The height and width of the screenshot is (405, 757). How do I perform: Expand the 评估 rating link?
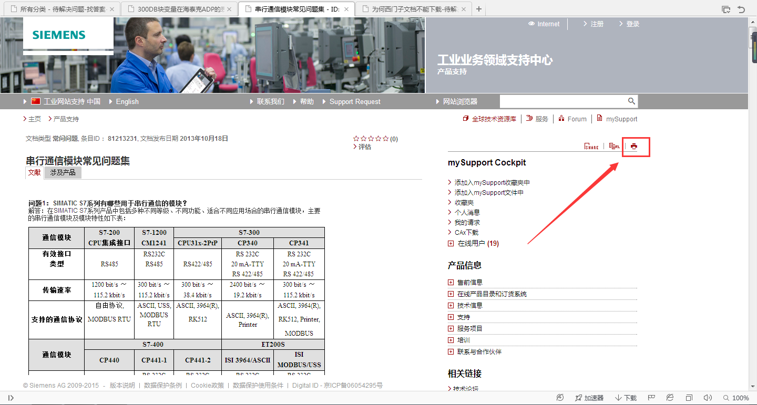tap(365, 147)
